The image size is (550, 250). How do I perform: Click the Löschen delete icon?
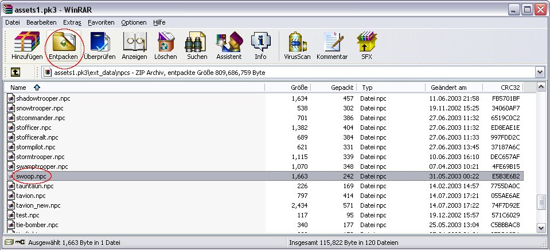166,46
